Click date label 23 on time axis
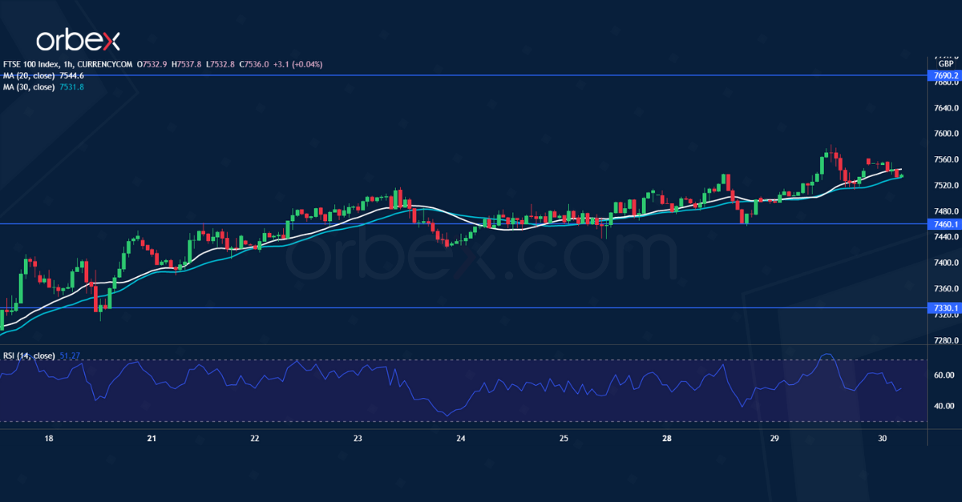Screen dimensions: 962x502 (358, 439)
